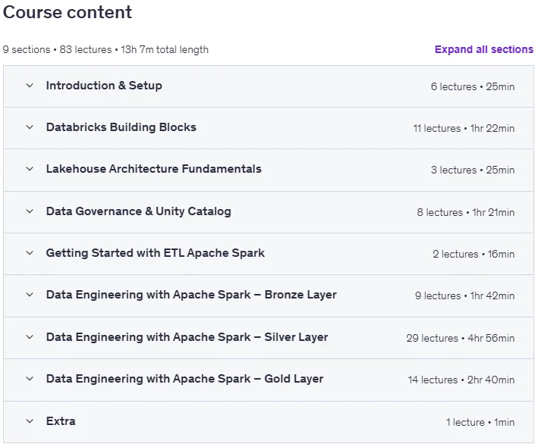Click '2 lectures • 16min' text
Viewport: 538px width, 447px height.
474,254
